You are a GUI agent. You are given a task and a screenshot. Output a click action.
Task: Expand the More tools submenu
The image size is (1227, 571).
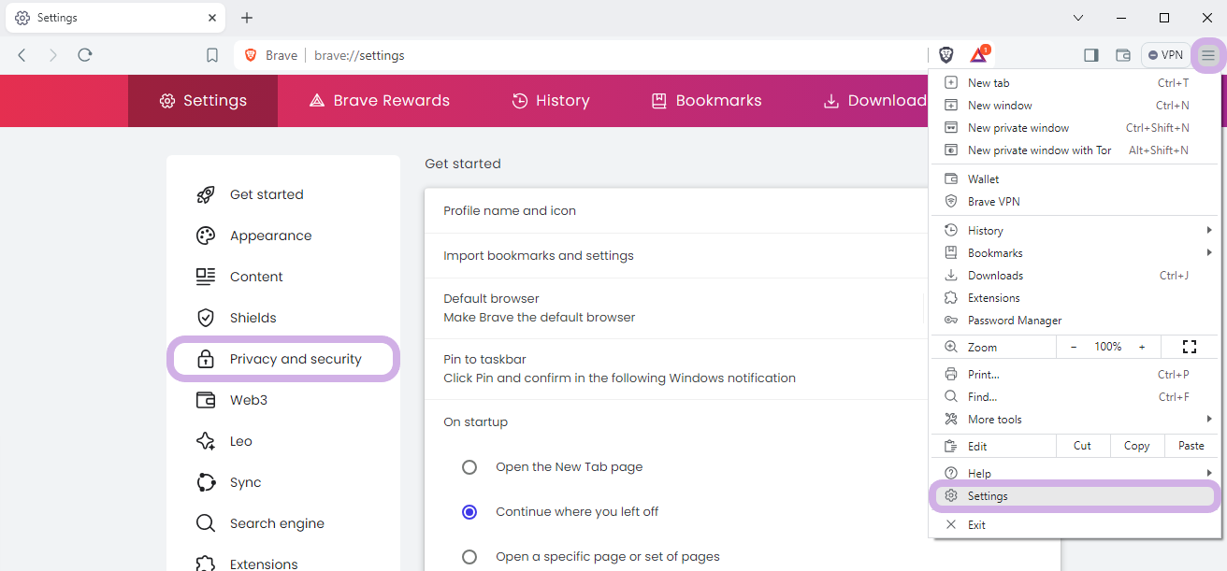coord(1075,420)
